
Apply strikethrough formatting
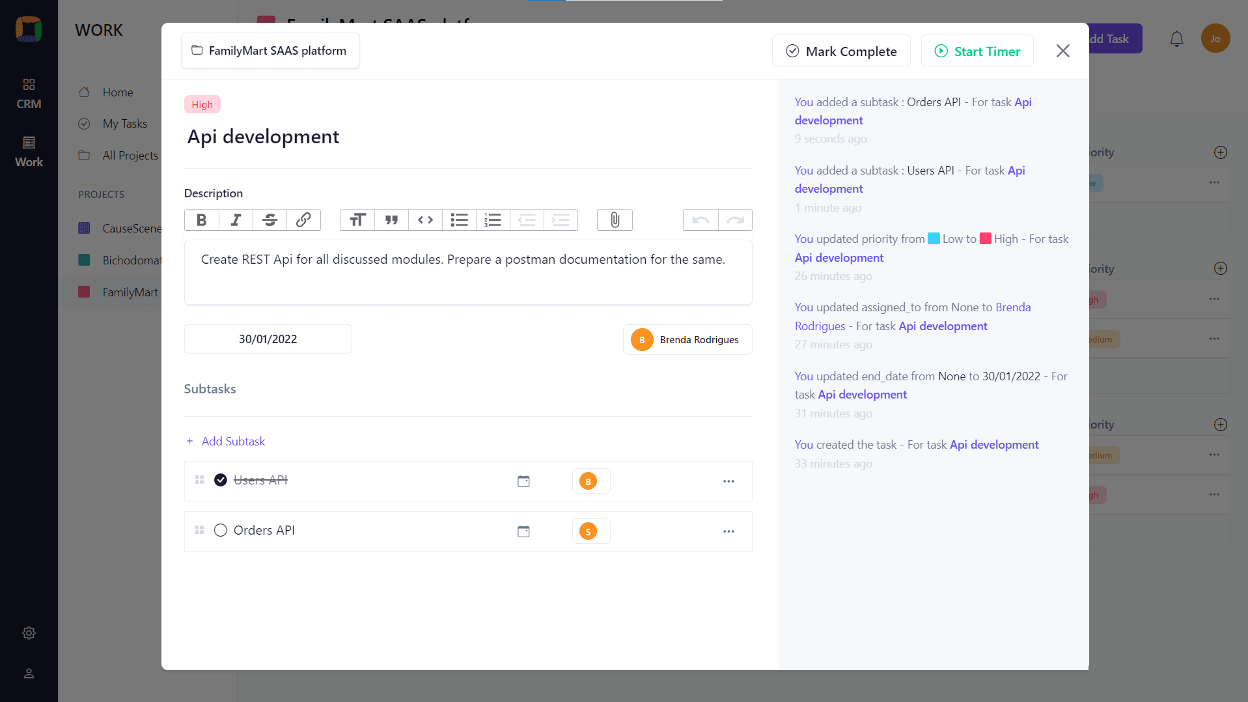coord(270,220)
